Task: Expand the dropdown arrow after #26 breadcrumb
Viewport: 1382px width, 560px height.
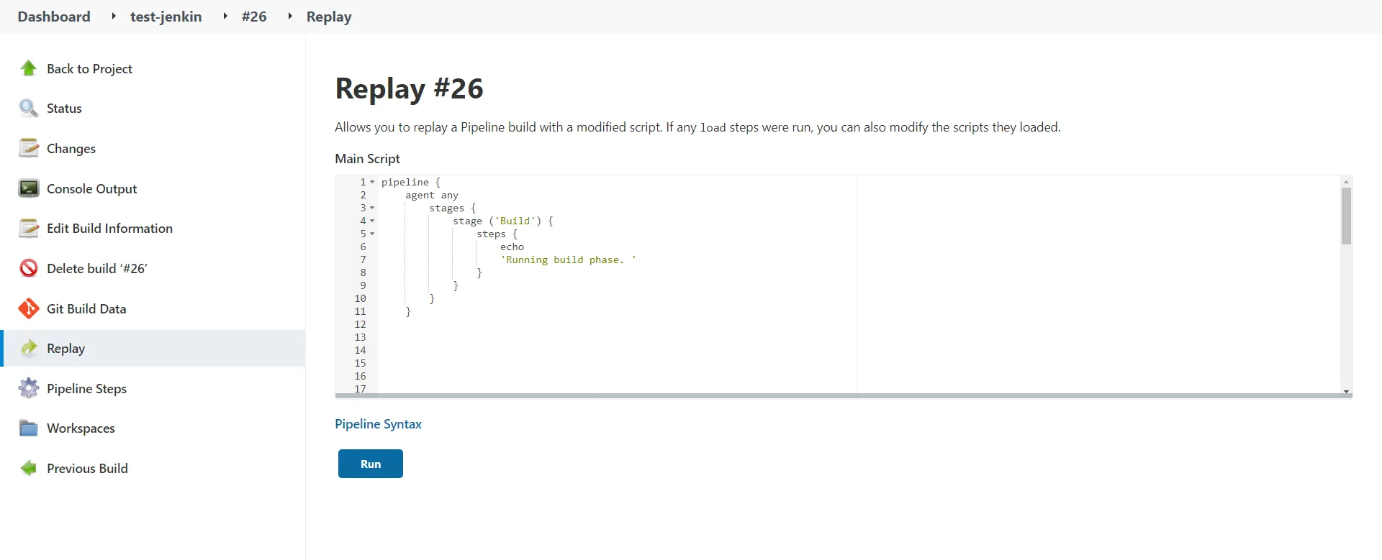Action: point(290,16)
